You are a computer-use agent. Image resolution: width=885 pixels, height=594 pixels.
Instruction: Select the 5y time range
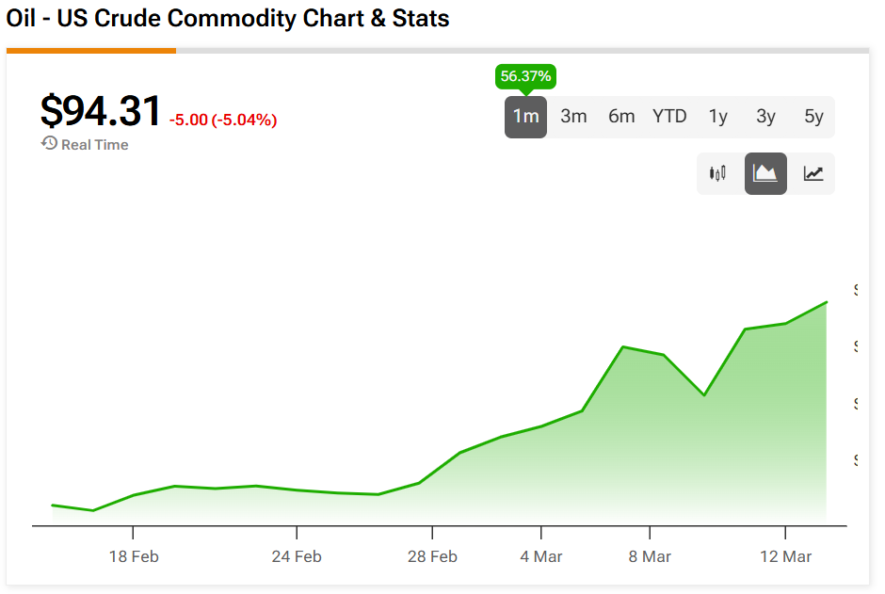click(813, 117)
